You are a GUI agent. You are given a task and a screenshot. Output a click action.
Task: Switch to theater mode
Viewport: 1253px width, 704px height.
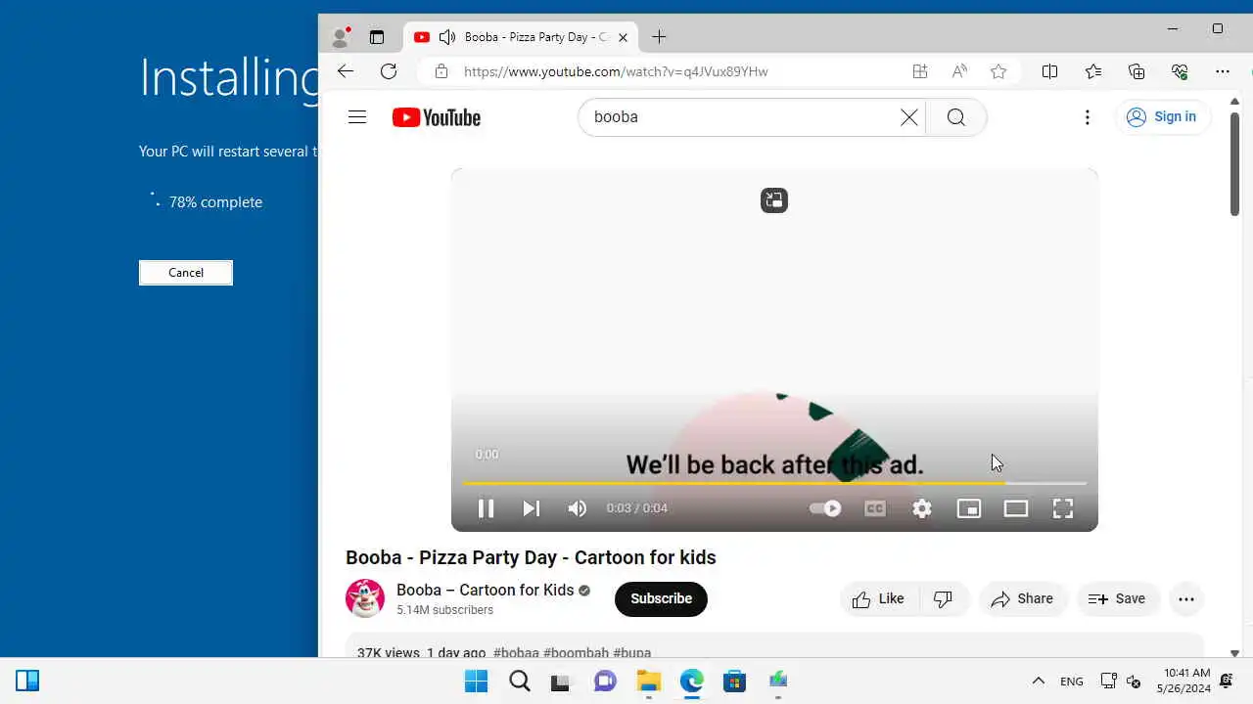(1016, 508)
